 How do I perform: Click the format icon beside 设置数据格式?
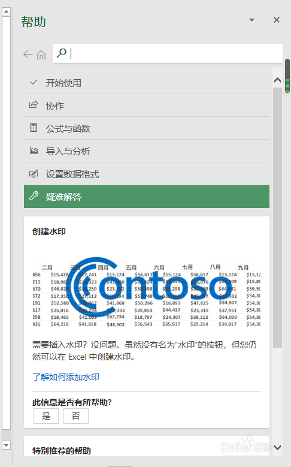click(34, 173)
